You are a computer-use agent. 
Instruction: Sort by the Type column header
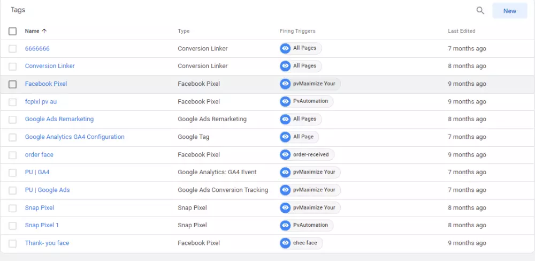[x=184, y=31]
